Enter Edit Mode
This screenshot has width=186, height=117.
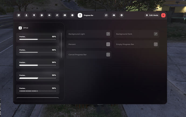coord(152,15)
